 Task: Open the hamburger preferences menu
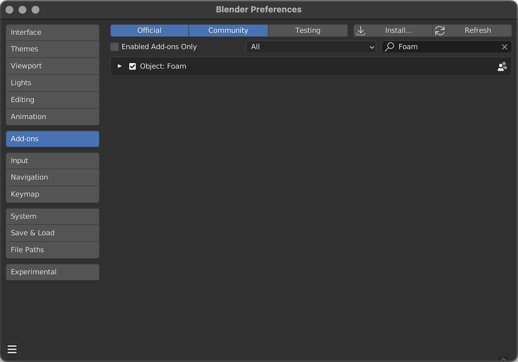click(x=12, y=349)
